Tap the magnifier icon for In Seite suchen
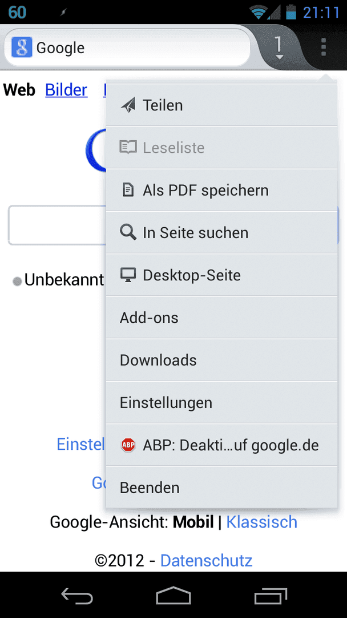This screenshot has width=347, height=618. coord(128,232)
